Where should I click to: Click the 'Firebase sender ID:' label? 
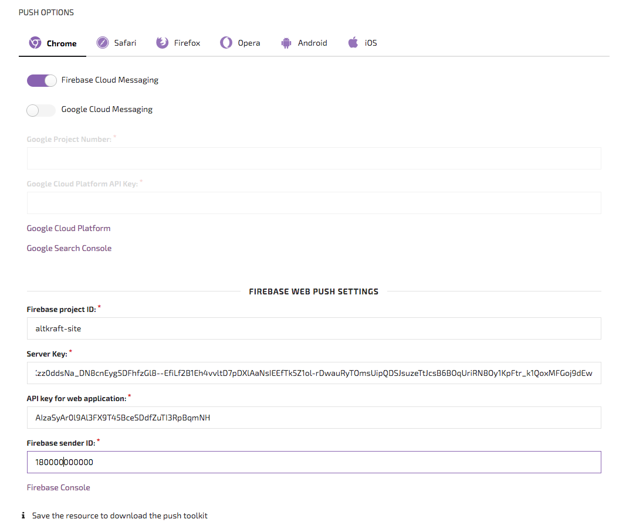(61, 443)
